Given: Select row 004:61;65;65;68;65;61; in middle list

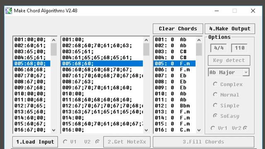Looking at the screenshot, I should [x=102, y=58].
